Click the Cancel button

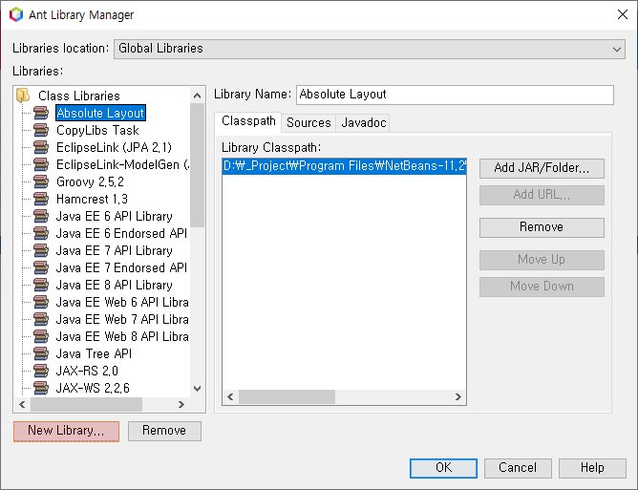click(x=518, y=468)
